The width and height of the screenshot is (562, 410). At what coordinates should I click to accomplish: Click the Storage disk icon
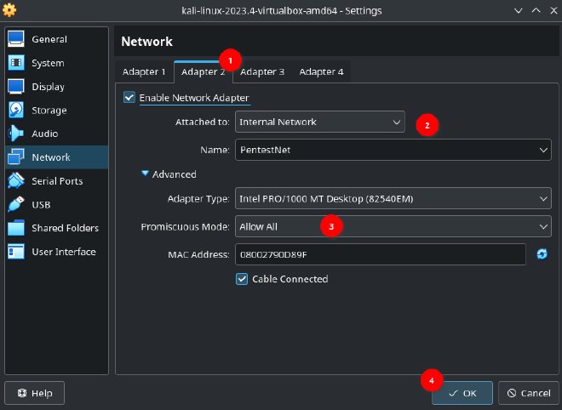tap(16, 110)
